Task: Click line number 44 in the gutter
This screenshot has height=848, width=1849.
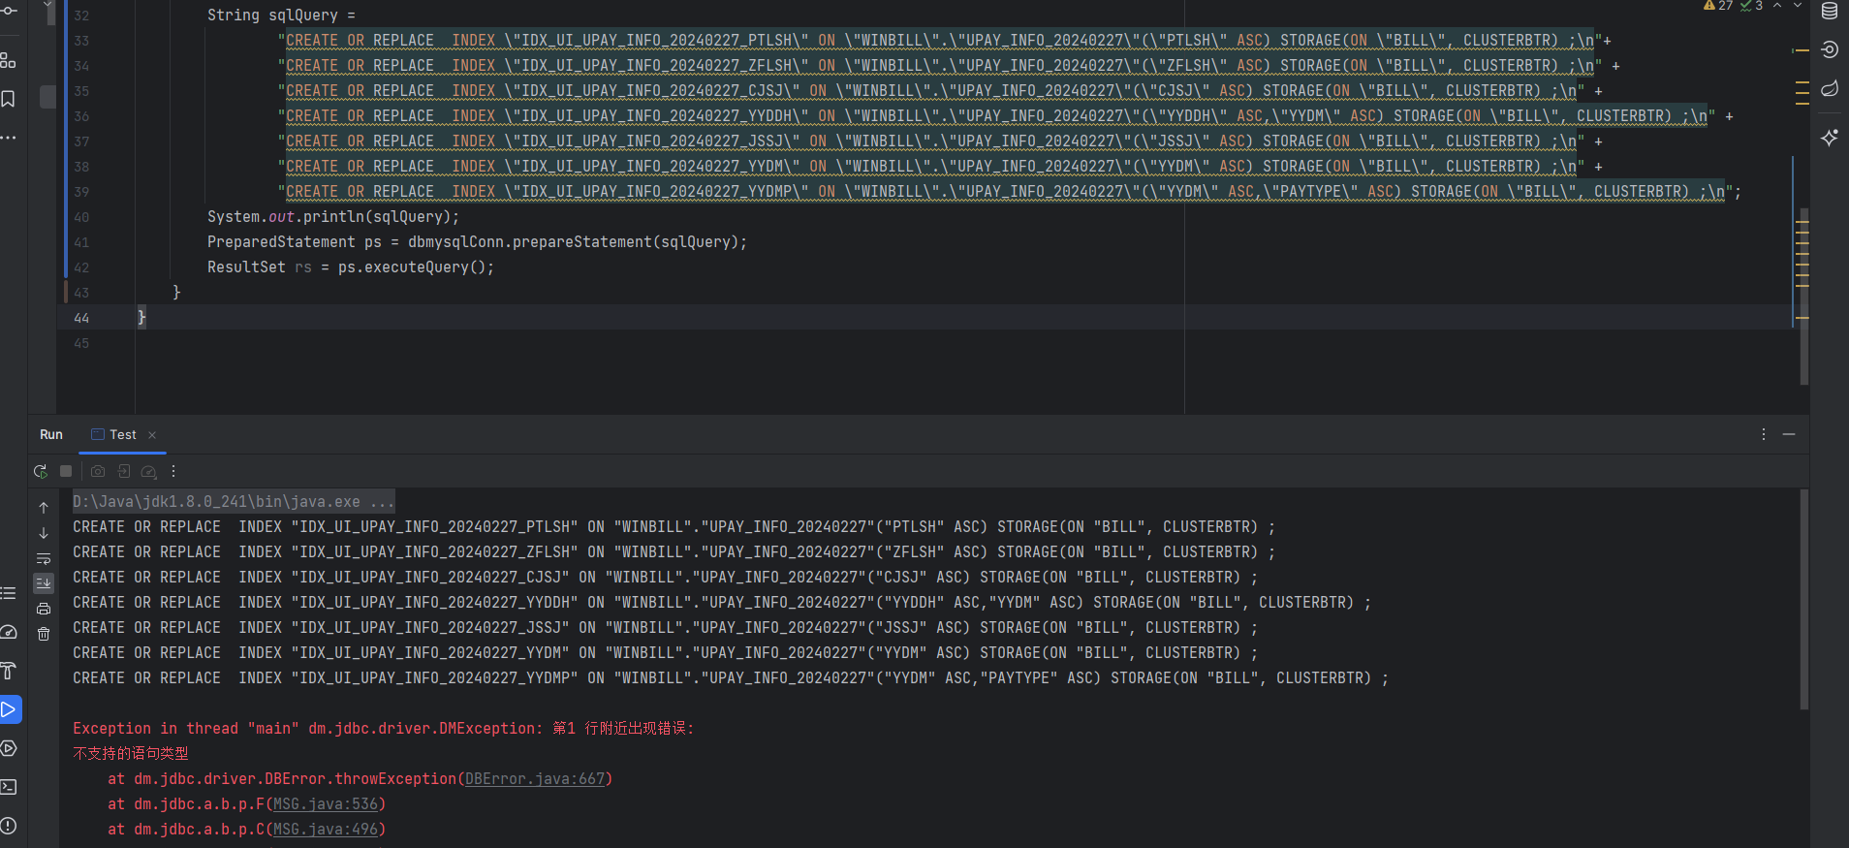Action: click(x=81, y=318)
